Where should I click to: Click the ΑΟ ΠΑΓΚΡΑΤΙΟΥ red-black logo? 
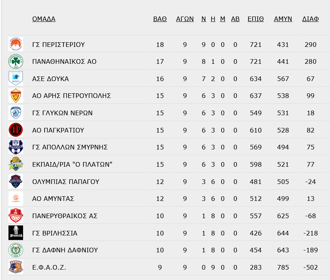pyautogui.click(x=16, y=130)
